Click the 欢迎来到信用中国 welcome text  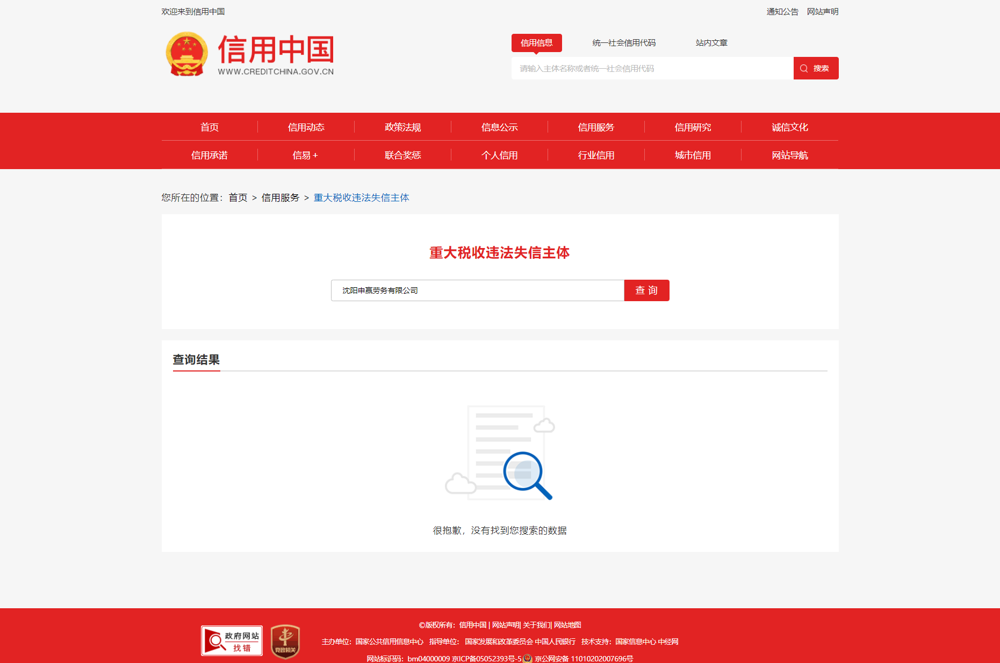193,12
